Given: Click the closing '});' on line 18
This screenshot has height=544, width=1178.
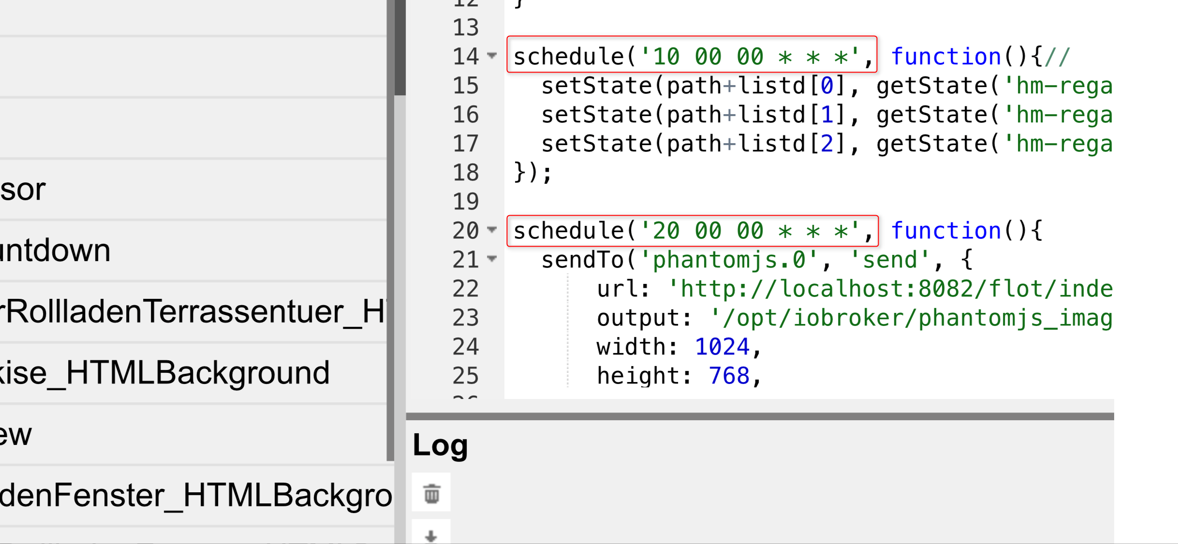Looking at the screenshot, I should 532,172.
